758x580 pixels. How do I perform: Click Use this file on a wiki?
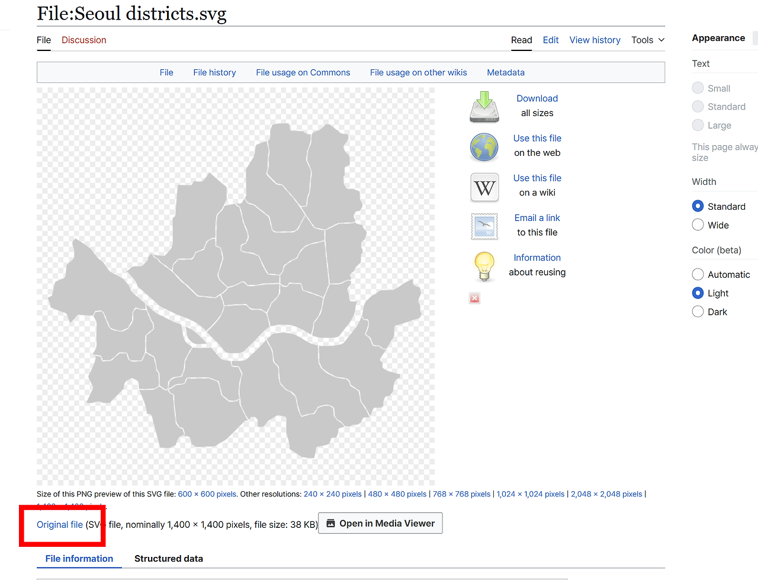537,178
